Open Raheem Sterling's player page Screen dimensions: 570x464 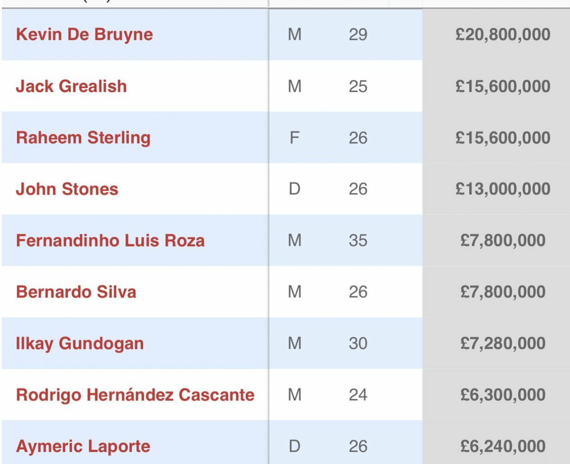83,138
